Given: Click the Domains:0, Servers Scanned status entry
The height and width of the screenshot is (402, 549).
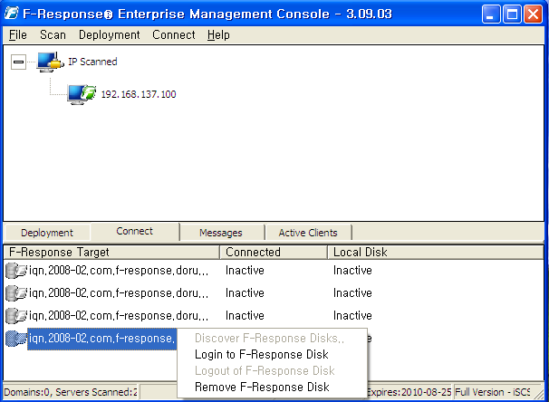Looking at the screenshot, I should tap(71, 392).
